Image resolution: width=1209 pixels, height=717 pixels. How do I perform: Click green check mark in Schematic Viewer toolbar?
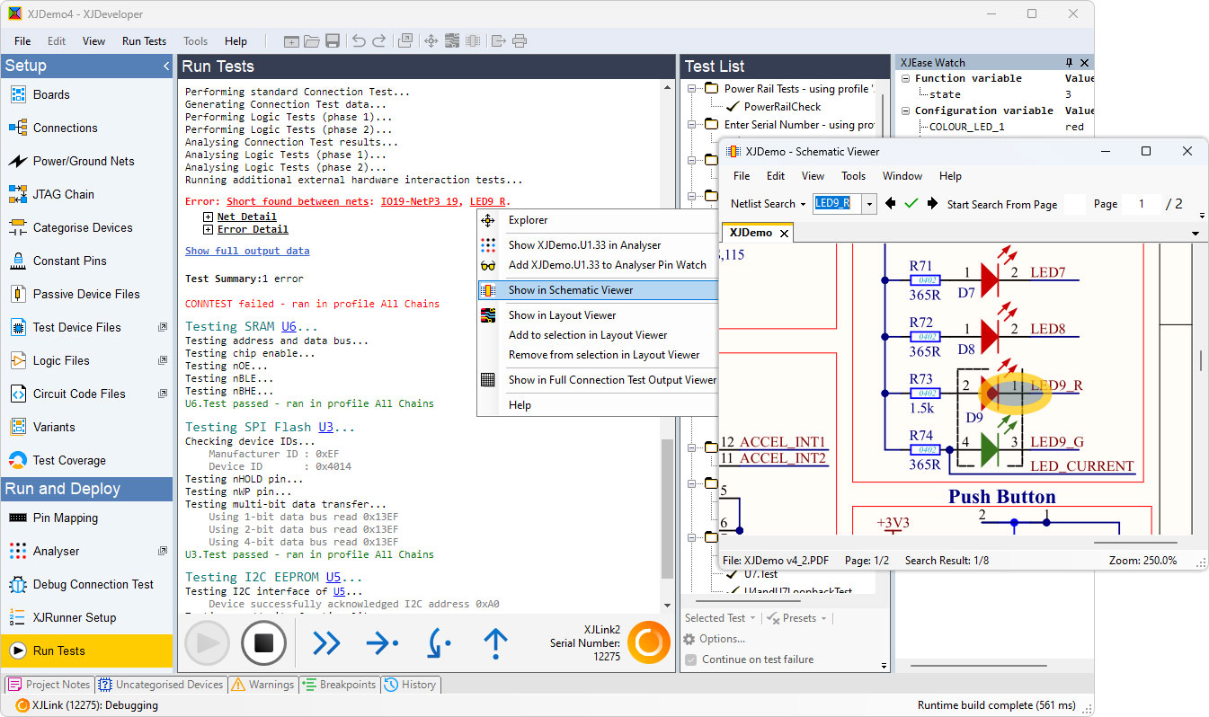911,204
